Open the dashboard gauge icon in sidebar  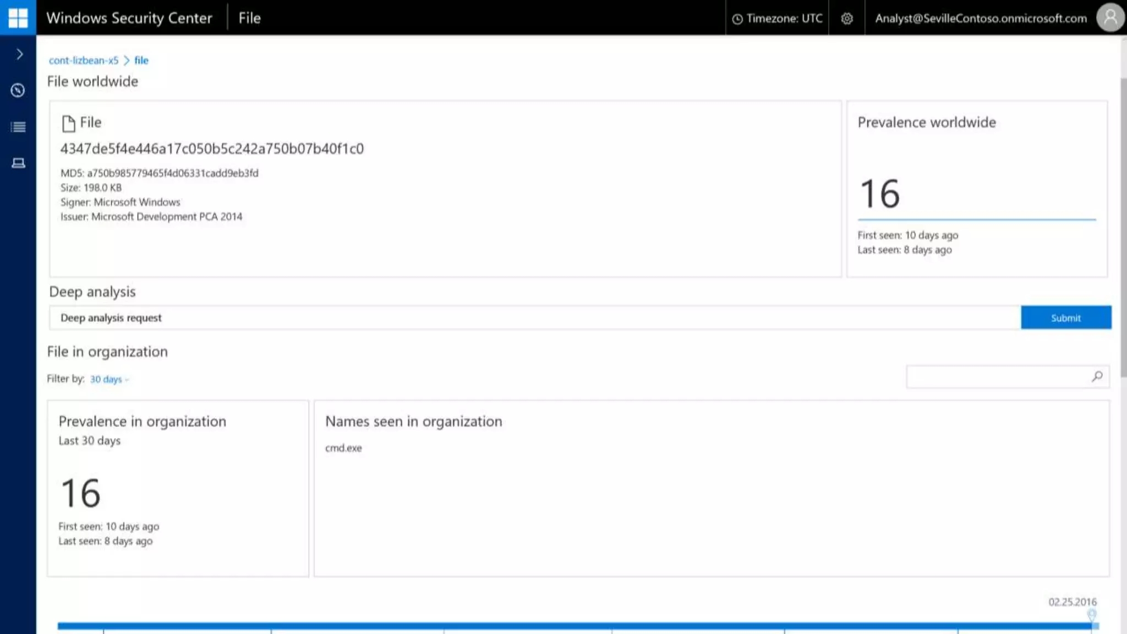click(18, 90)
